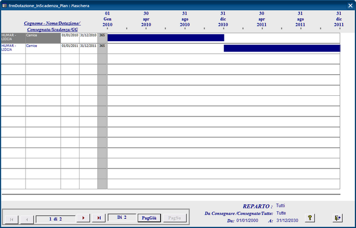The image size is (356, 228).
Task: Click the key/help icon button
Action: pos(309,218)
